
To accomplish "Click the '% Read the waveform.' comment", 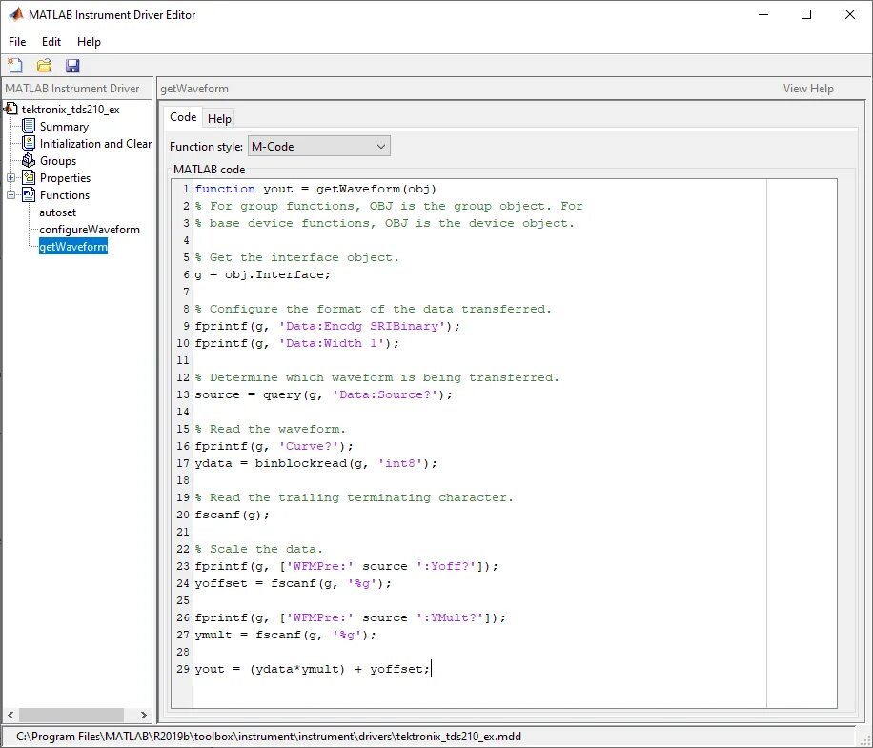I will click(270, 429).
